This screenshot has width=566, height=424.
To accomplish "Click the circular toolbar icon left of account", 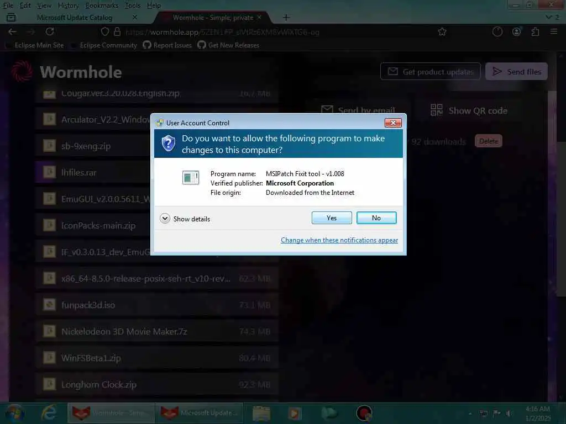I will tap(497, 31).
